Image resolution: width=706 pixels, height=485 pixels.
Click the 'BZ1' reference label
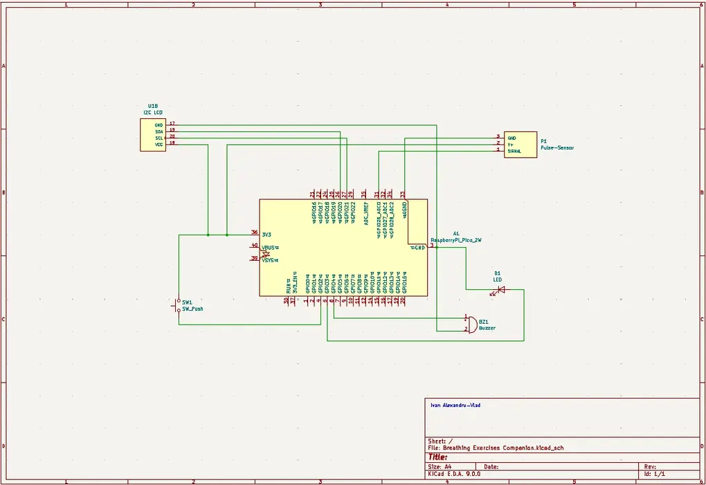point(484,322)
